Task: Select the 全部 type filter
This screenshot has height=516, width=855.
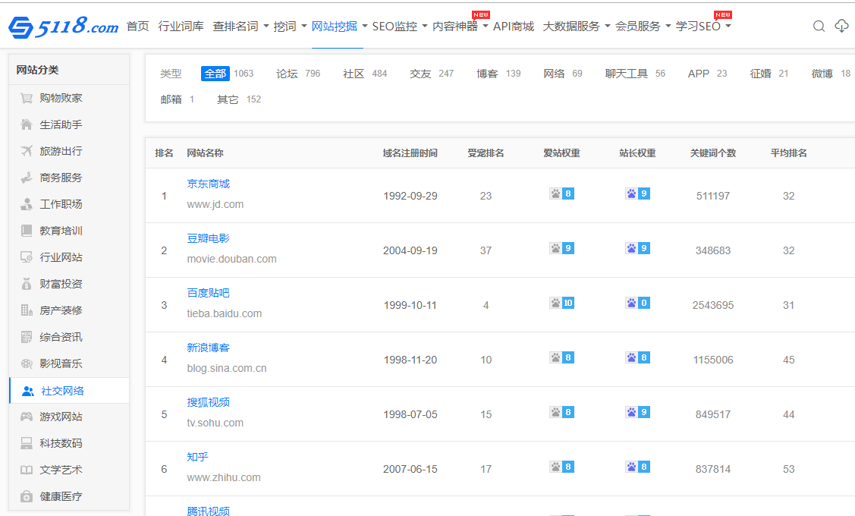Action: click(215, 74)
